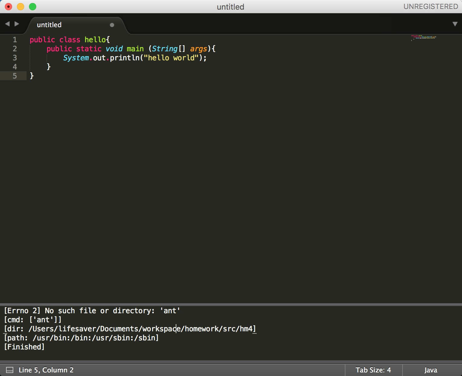Image resolution: width=462 pixels, height=376 pixels.
Task: Open the Java syntax selector
Action: [430, 370]
